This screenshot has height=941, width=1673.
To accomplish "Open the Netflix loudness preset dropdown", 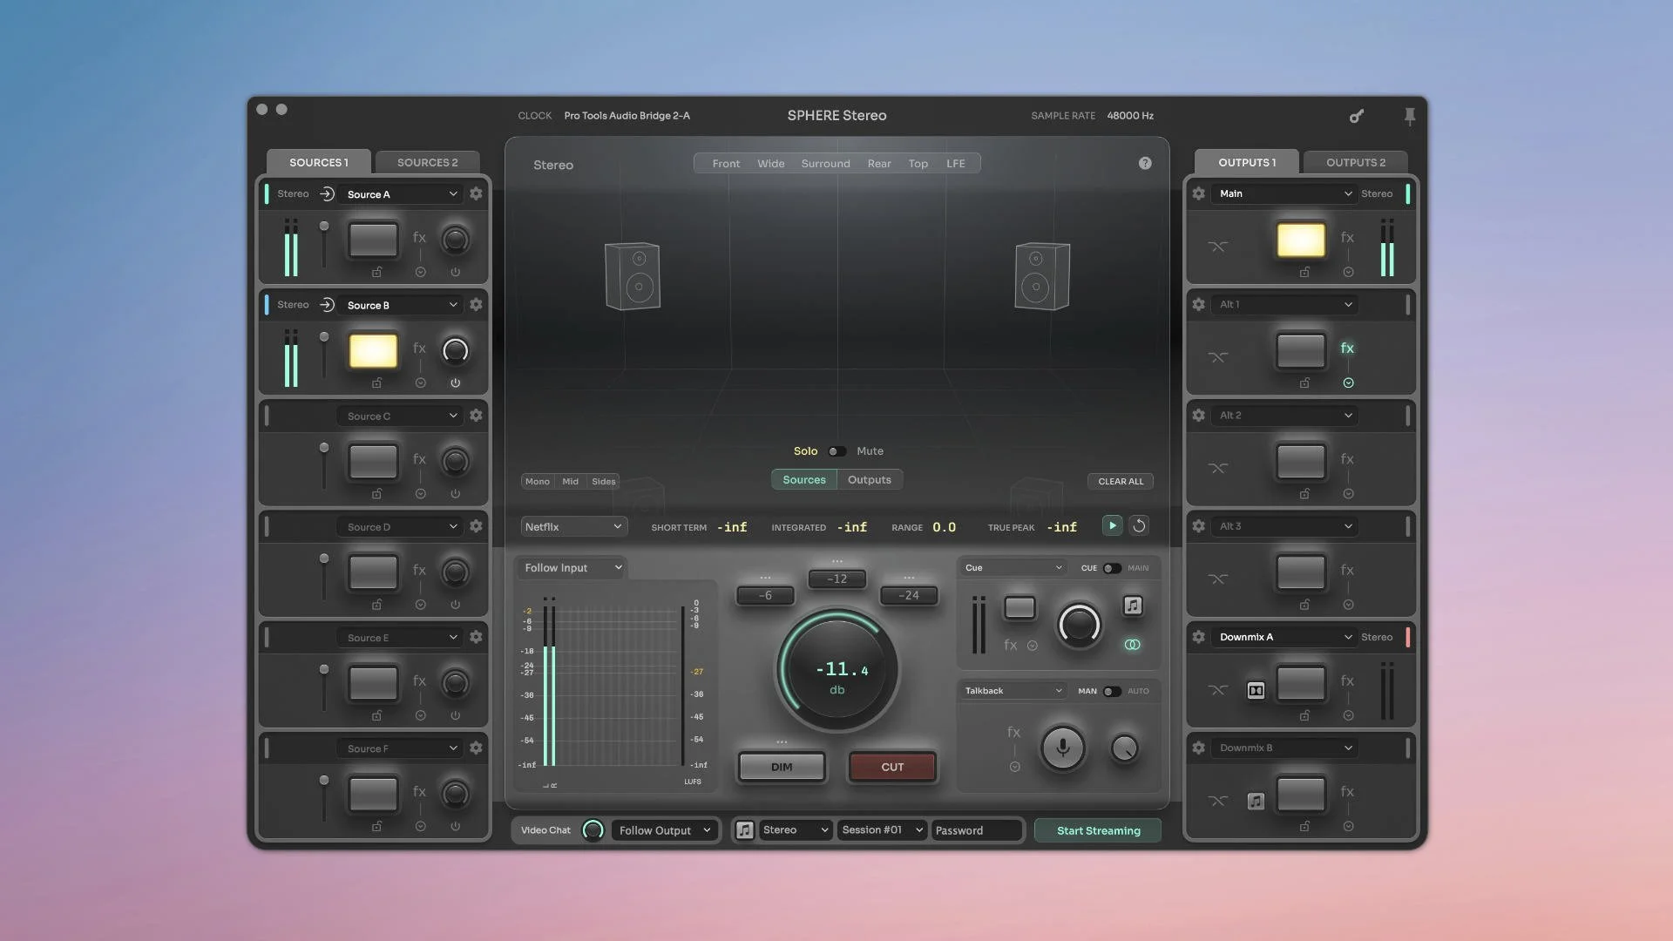I will [x=572, y=526].
